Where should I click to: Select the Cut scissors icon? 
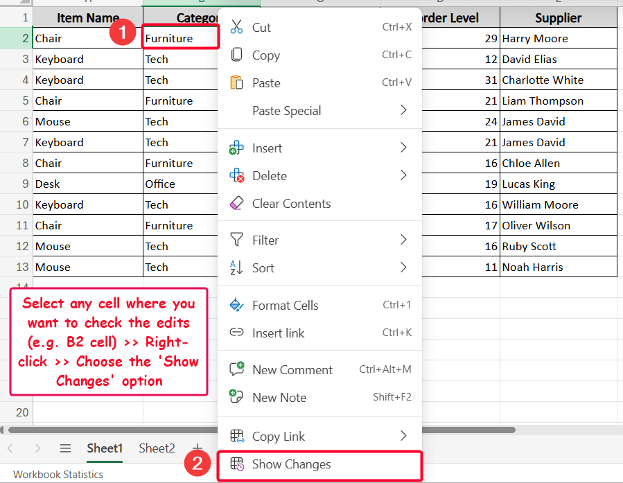click(x=236, y=28)
